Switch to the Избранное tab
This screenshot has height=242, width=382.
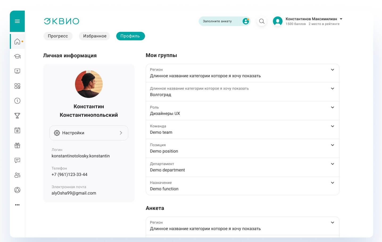click(95, 36)
